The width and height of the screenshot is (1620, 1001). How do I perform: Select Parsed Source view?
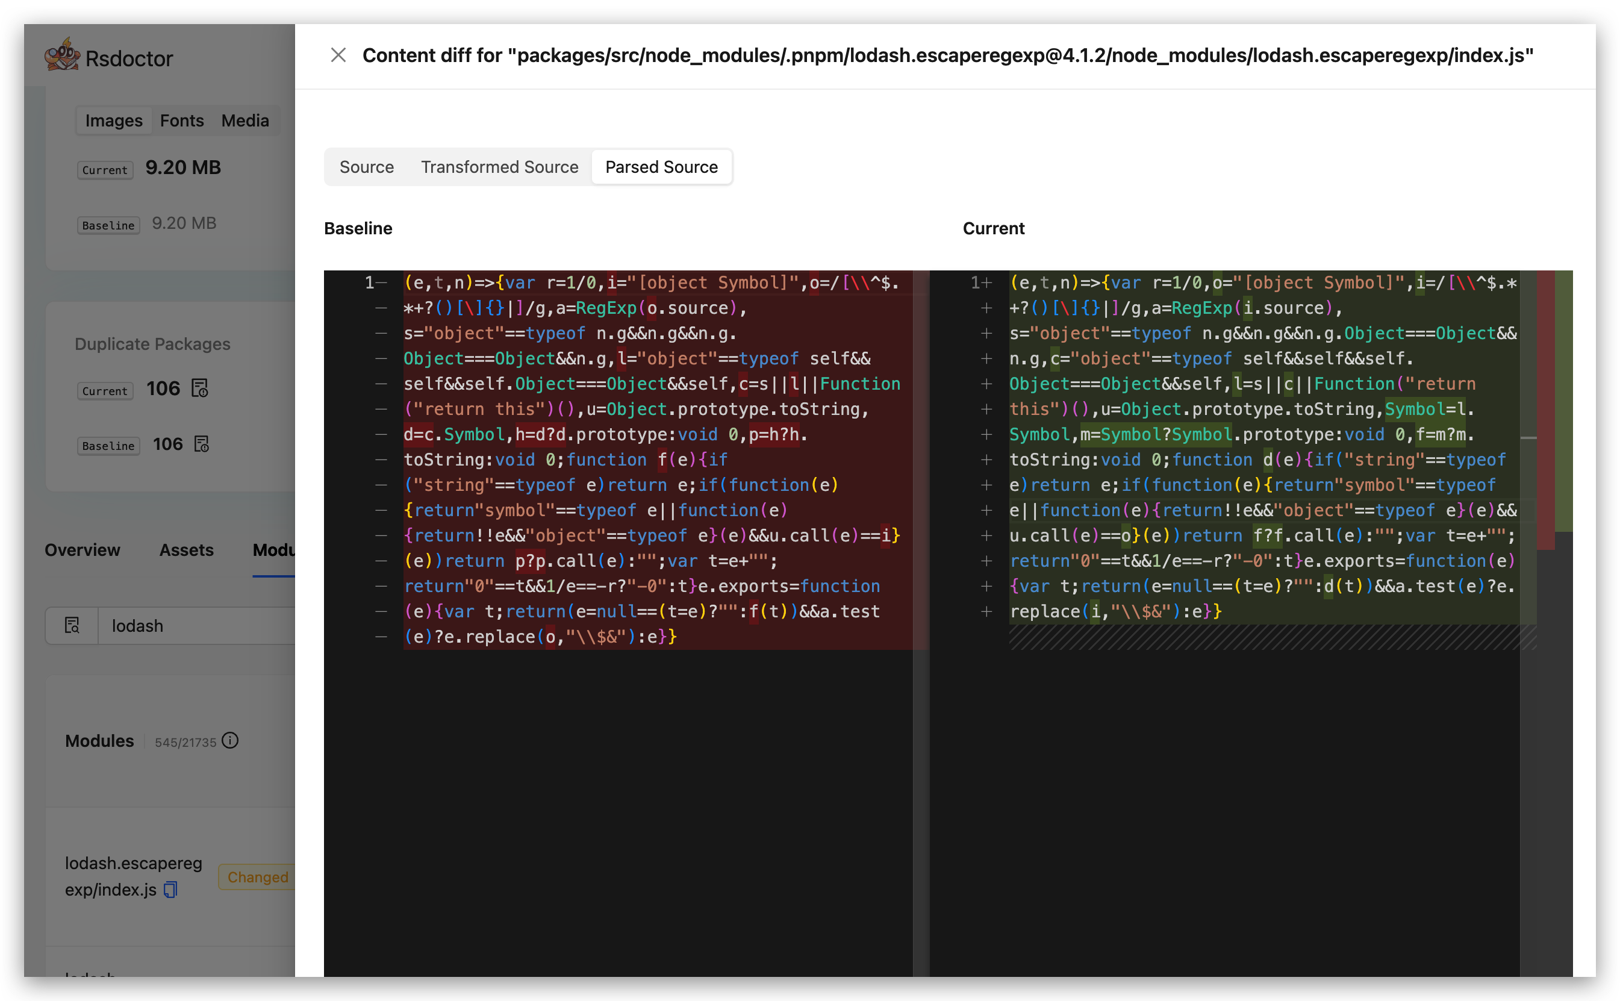click(661, 167)
